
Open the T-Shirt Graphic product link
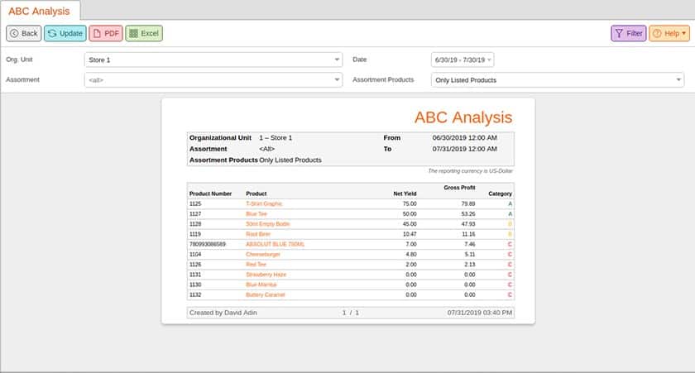(x=264, y=203)
